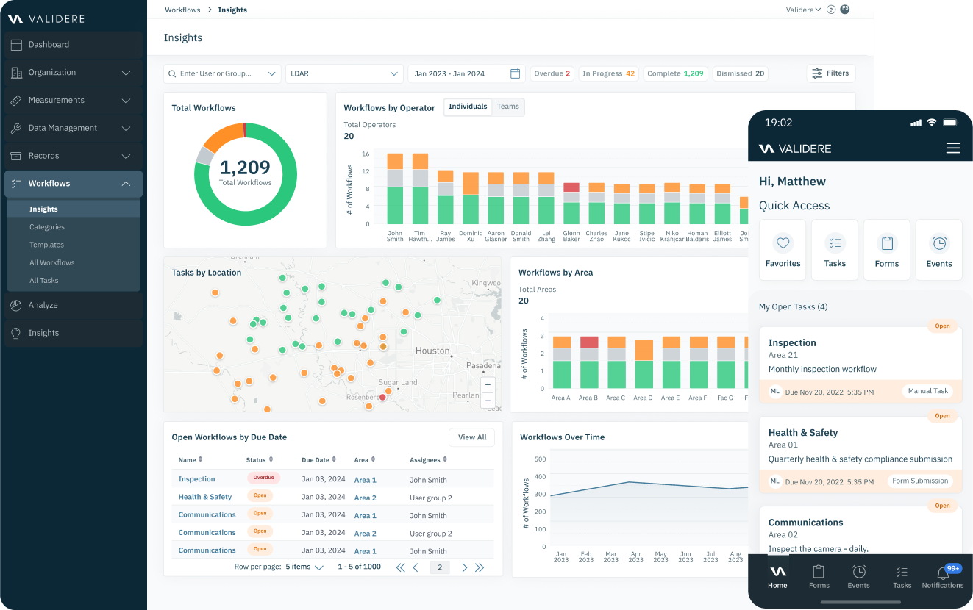Filter by Complete 1,209 status
This screenshot has height=610, width=973.
[x=675, y=73]
